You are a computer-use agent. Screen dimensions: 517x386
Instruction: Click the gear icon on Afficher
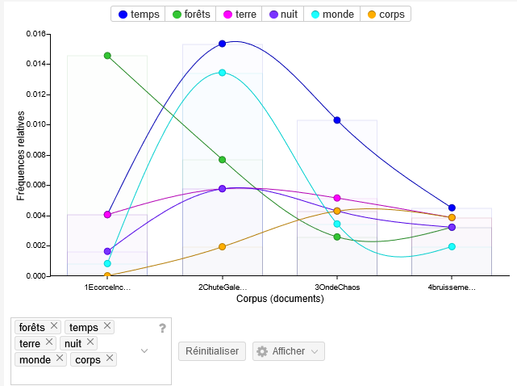point(261,351)
